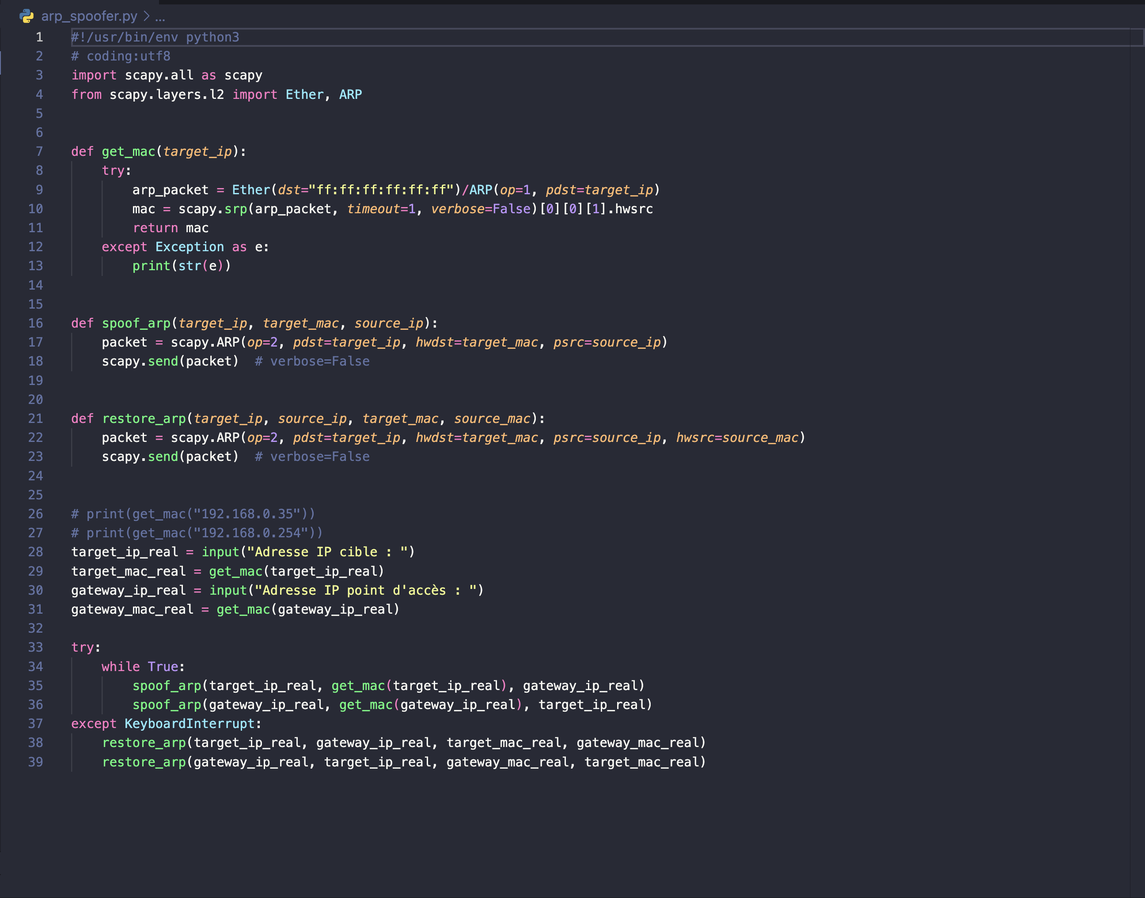This screenshot has height=898, width=1145.
Task: Click 'try:' keyword on line 33
Action: point(86,647)
